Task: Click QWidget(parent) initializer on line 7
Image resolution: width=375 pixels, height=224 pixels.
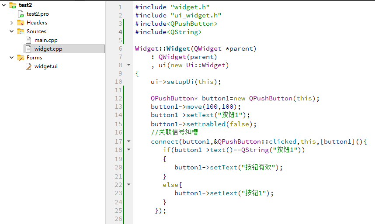Action: 188,57
